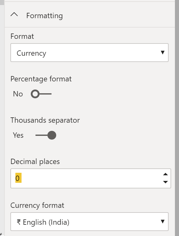The width and height of the screenshot is (179, 236).
Task: Open the Format dropdown showing Currency
Action: pyautogui.click(x=89, y=53)
